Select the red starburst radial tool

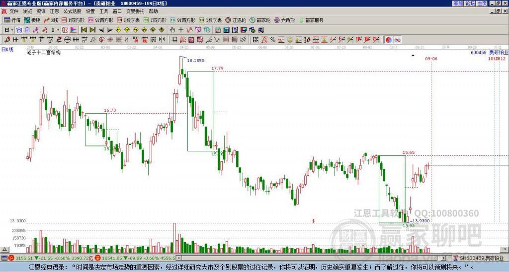pos(110,40)
